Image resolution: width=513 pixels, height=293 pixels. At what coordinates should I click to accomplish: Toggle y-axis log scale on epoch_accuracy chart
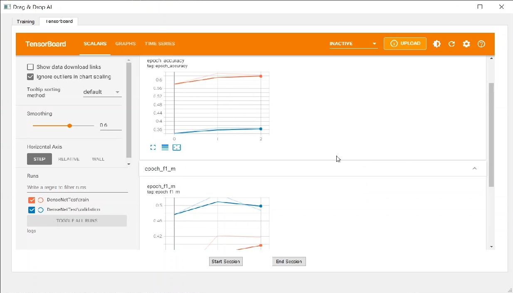pyautogui.click(x=165, y=147)
